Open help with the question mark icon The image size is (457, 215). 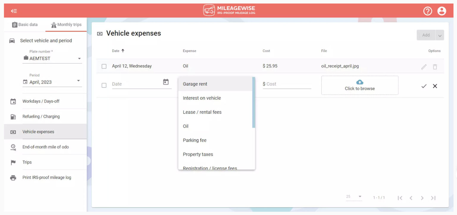click(x=428, y=11)
